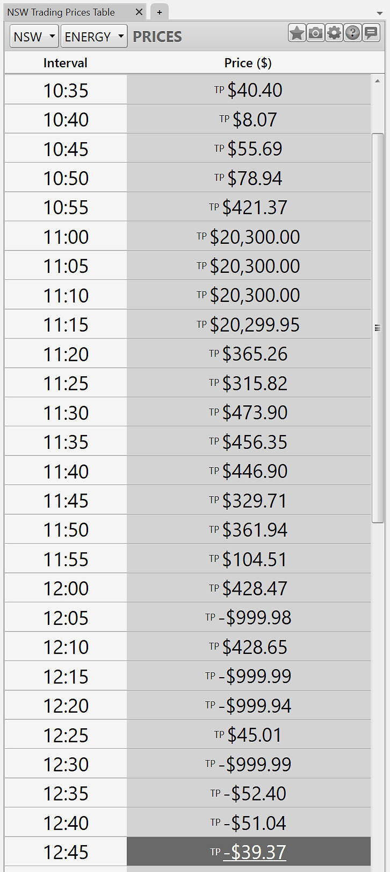The height and width of the screenshot is (872, 390).
Task: Open the tab list dropdown arrow at top right
Action: click(380, 13)
